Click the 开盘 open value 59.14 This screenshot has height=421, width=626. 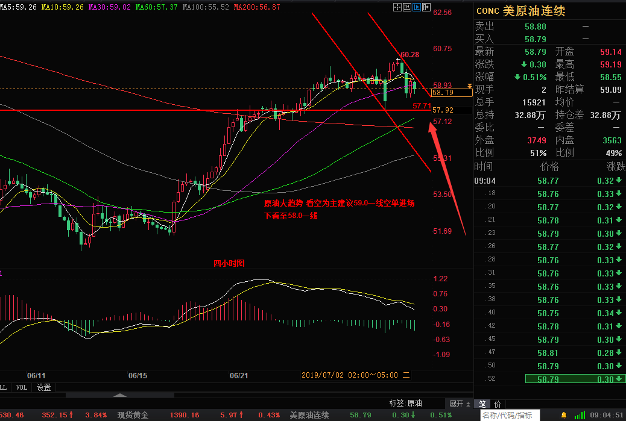pos(611,52)
